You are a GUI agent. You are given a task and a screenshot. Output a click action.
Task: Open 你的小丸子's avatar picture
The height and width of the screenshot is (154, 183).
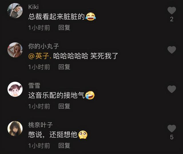pos(15,50)
